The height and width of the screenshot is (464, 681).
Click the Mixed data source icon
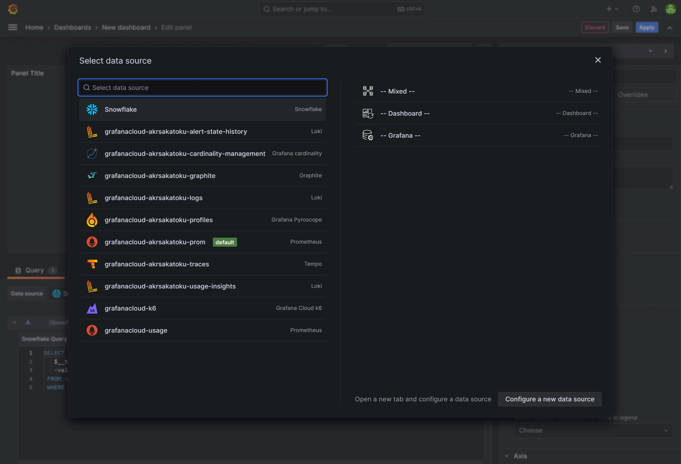point(368,91)
